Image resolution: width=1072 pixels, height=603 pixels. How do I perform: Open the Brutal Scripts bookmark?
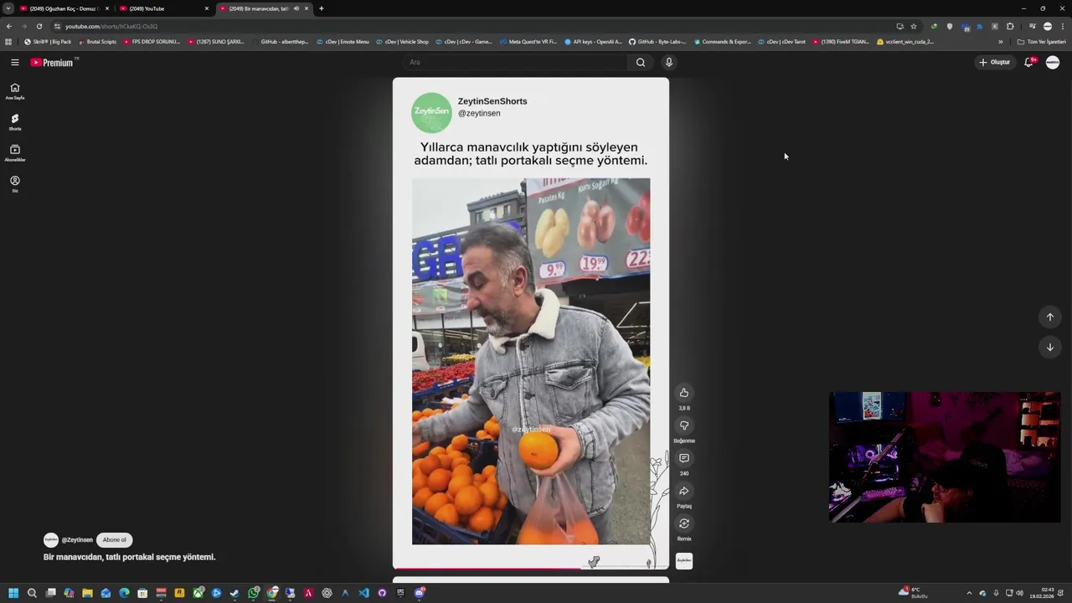coord(97,42)
